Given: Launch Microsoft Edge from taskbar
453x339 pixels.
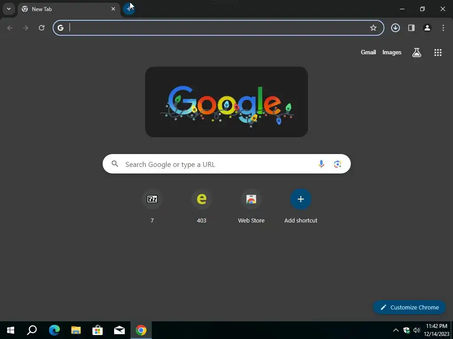Looking at the screenshot, I should coord(54,330).
